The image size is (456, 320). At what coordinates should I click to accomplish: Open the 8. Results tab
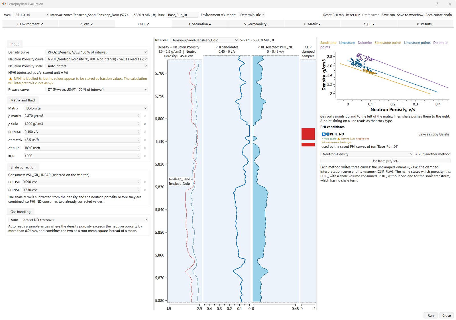(425, 24)
